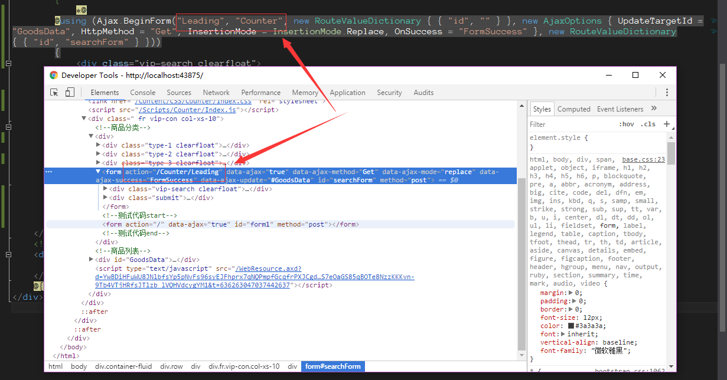The width and height of the screenshot is (727, 380).
Task: Open the color picker swatch for #3a3a3a
Action: (571, 326)
